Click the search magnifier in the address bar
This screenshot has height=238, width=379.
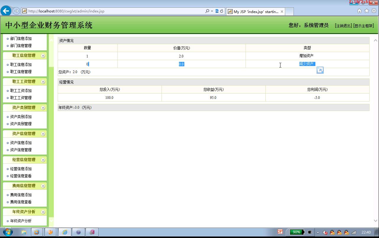click(x=207, y=11)
